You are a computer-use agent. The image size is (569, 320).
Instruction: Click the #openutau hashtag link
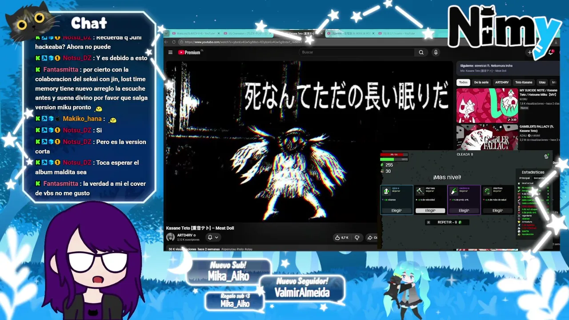[x=228, y=249]
